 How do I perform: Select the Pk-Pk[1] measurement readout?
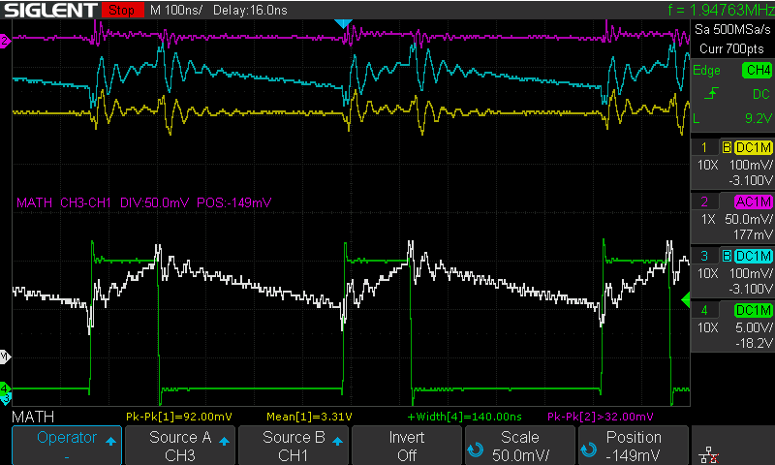tap(179, 417)
